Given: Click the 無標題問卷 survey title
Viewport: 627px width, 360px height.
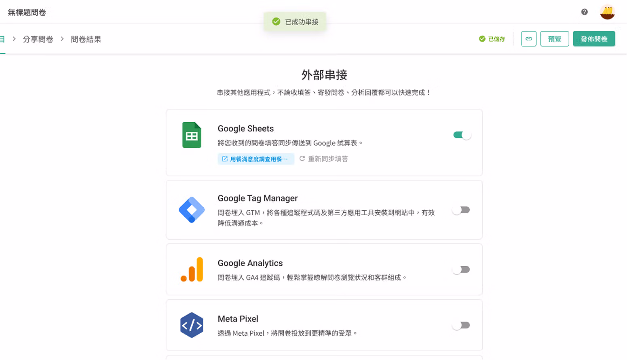Looking at the screenshot, I should coord(27,13).
